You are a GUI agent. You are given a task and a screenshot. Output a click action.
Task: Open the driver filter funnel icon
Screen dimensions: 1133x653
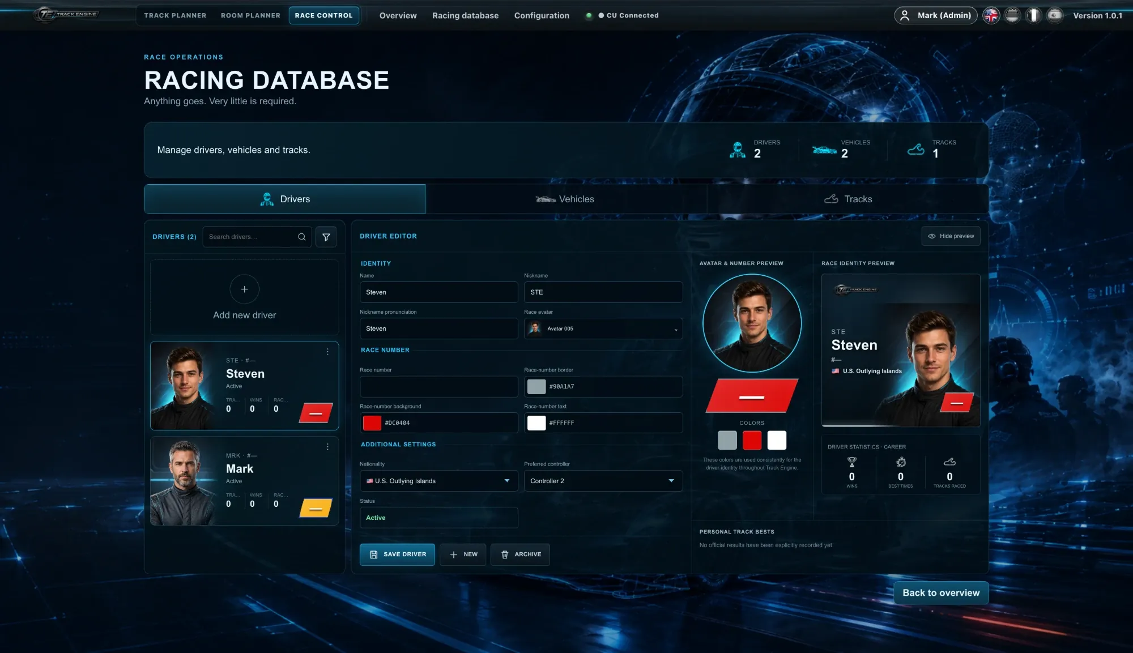[x=326, y=237]
